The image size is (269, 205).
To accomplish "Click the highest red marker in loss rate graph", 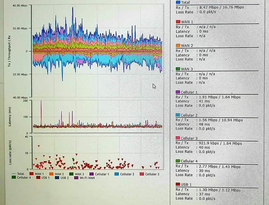I will point(39,146).
